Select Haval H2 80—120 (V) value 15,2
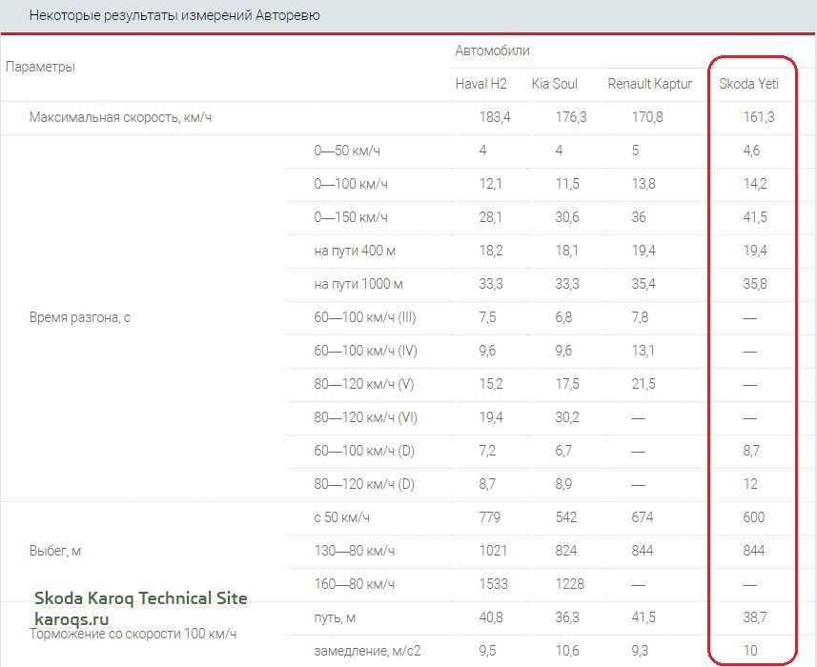The width and height of the screenshot is (817, 667). (491, 384)
